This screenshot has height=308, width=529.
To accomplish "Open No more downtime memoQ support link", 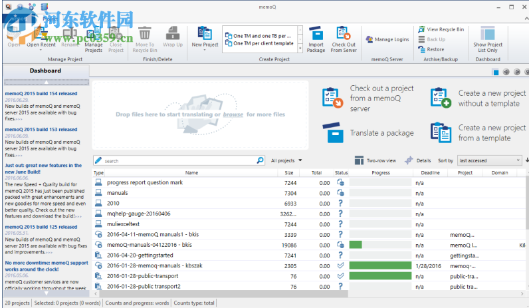I will (47, 266).
